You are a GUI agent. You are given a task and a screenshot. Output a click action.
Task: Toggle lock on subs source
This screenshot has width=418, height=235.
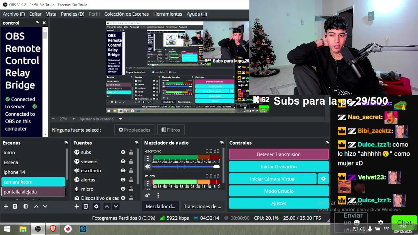131,152
